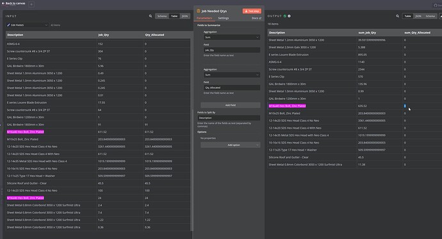442x239 pixels.
Task: Click the Add Field button
Action: [231, 105]
